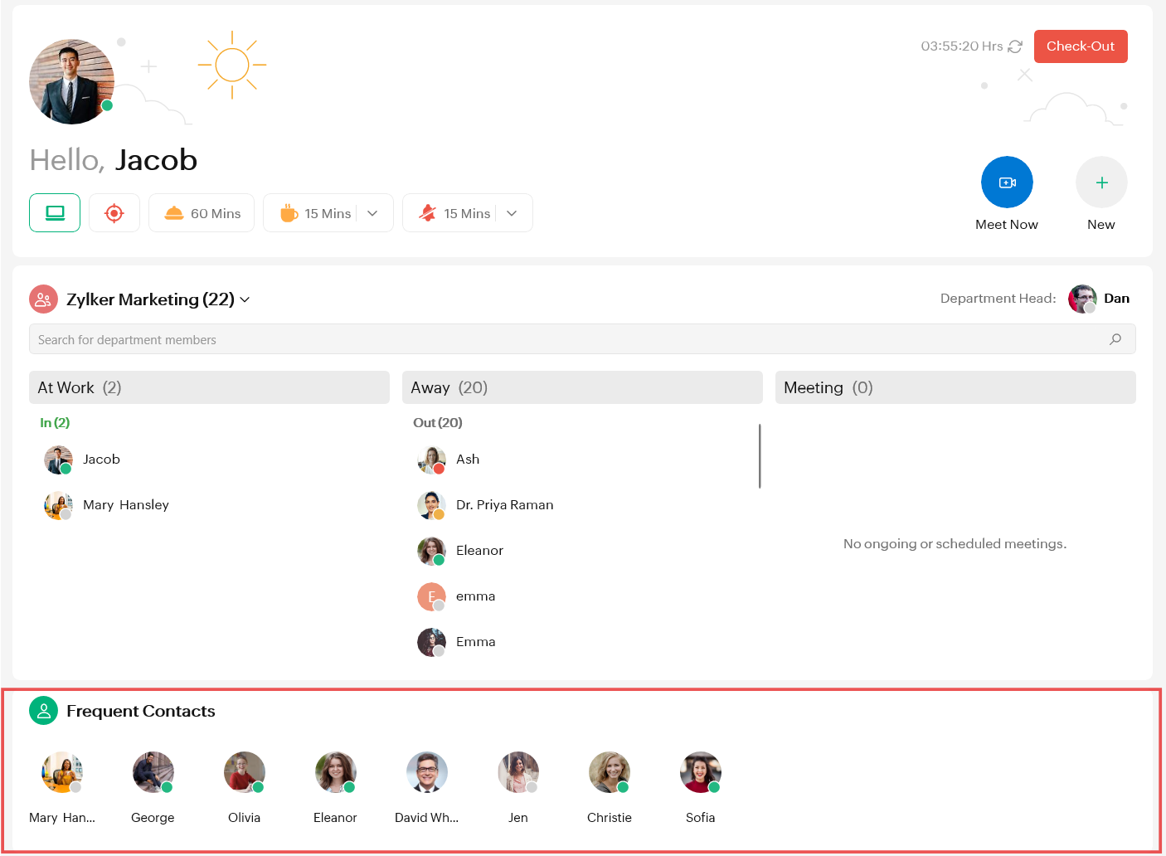This screenshot has height=856, width=1166.
Task: Select the target focus status icon
Action: (114, 213)
